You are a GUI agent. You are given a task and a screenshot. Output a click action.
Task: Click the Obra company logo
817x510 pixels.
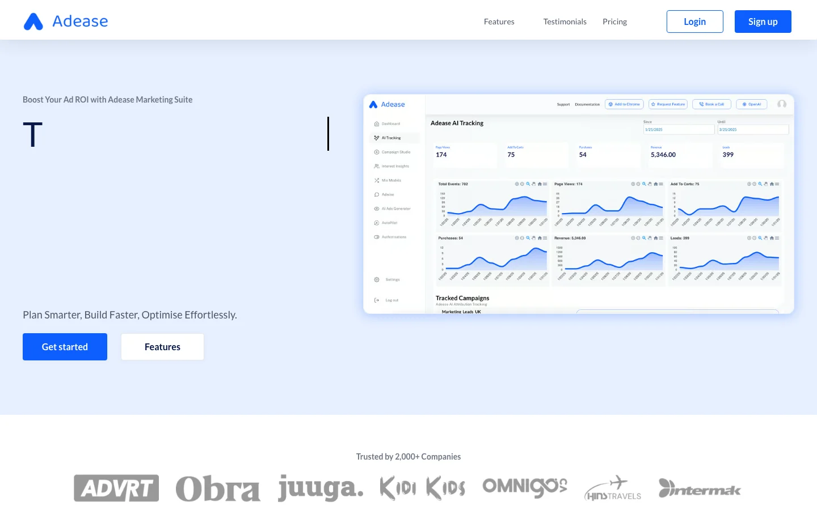point(218,488)
